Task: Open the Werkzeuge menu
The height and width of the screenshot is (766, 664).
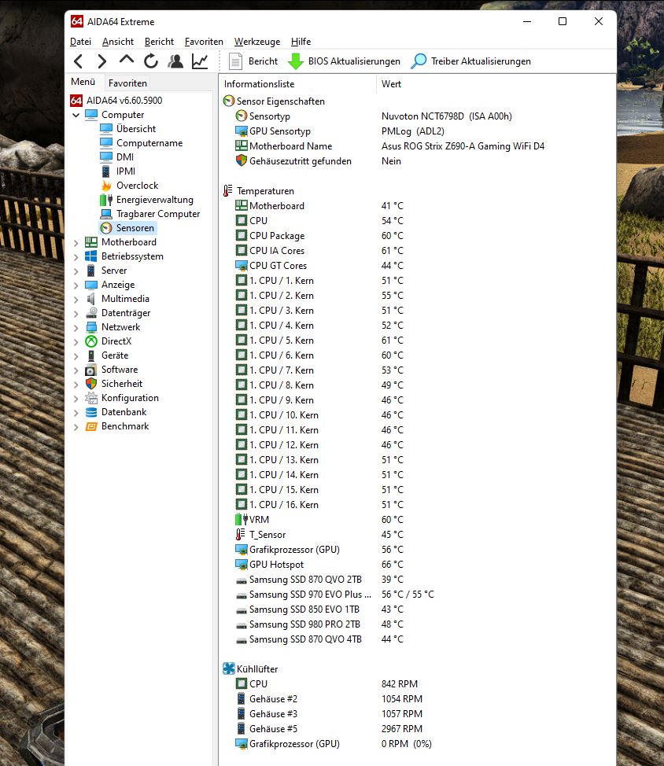Action: pyautogui.click(x=257, y=42)
